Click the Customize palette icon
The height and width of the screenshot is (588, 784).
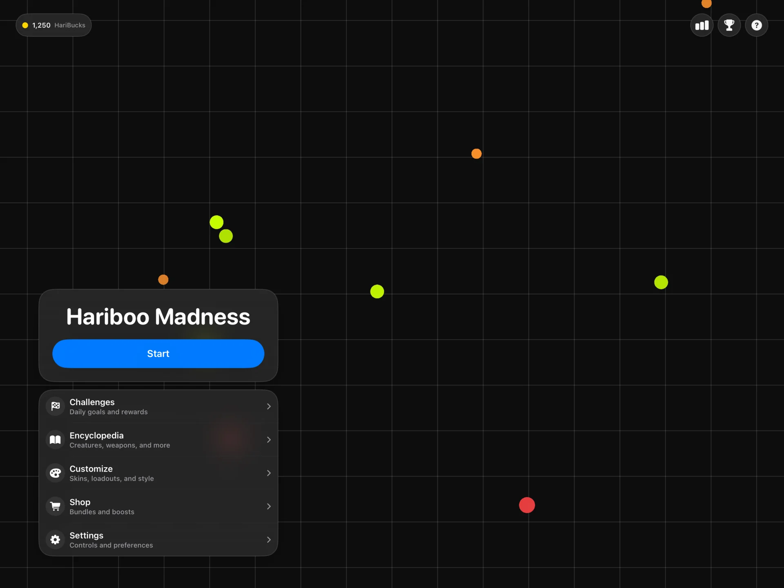point(55,473)
